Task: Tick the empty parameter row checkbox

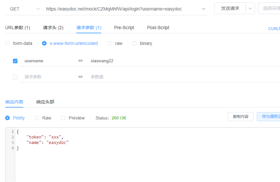Action: pyautogui.click(x=15, y=77)
